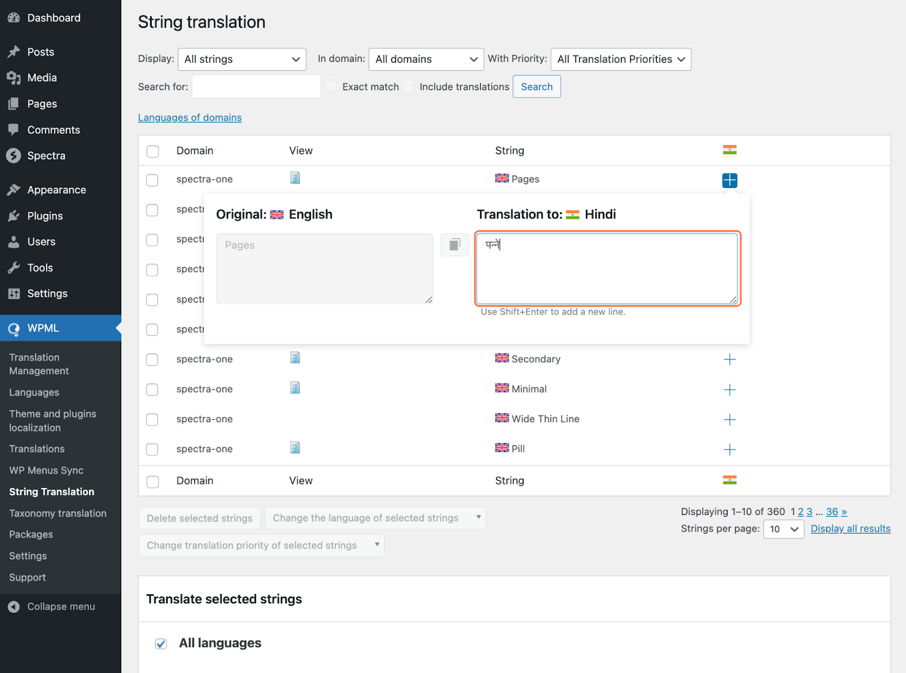Click the Spectra icon in the sidebar
Screen dimensions: 906x673
click(x=14, y=155)
